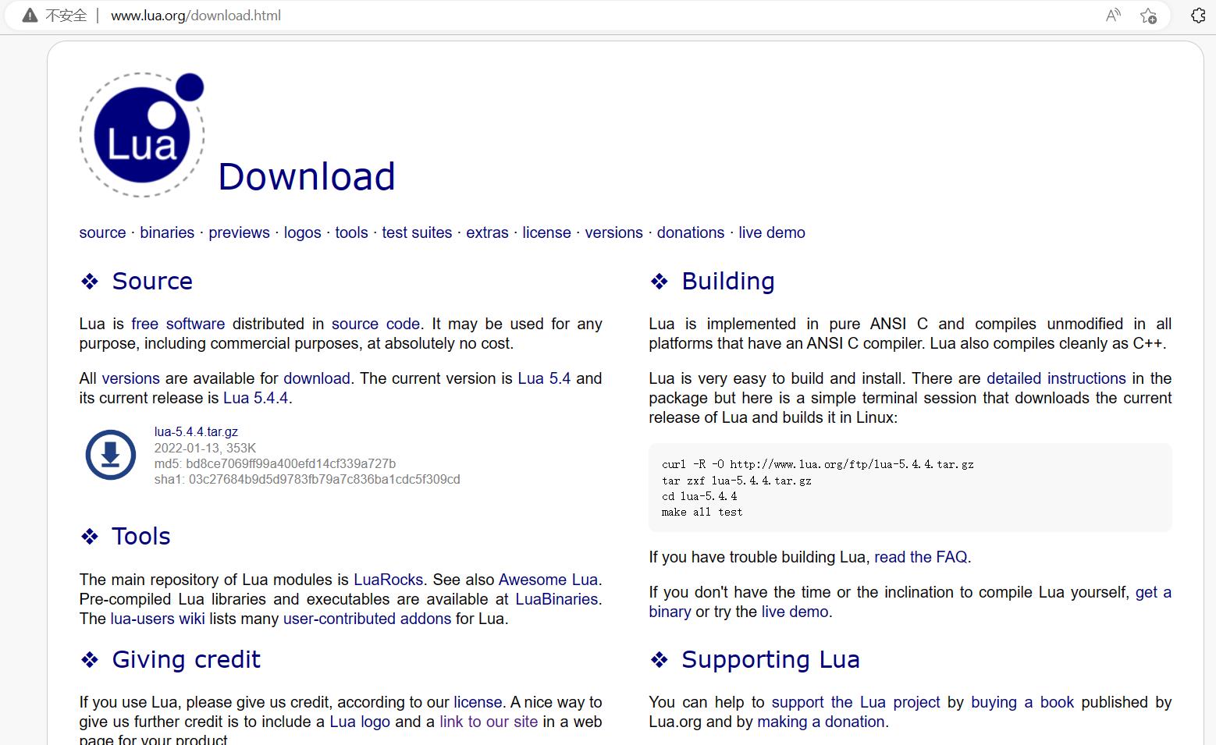Open the read the FAQ link
Viewport: 1216px width, 745px height.
[x=921, y=557]
